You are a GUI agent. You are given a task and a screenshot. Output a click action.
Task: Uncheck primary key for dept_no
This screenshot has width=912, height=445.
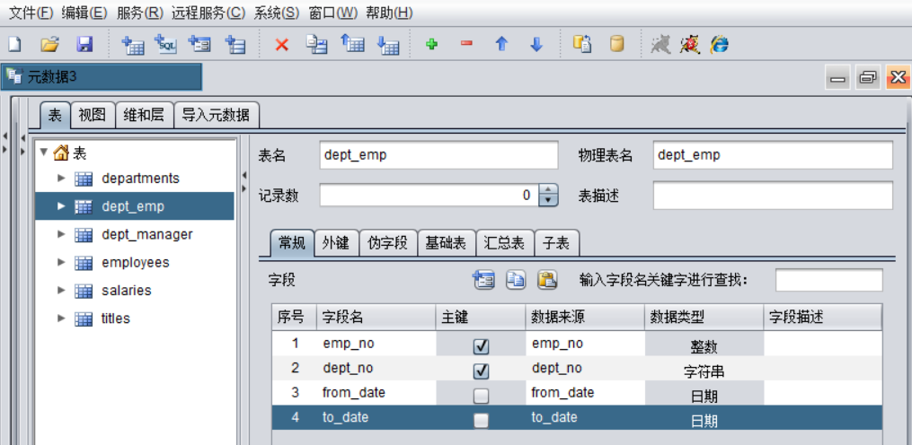click(481, 371)
